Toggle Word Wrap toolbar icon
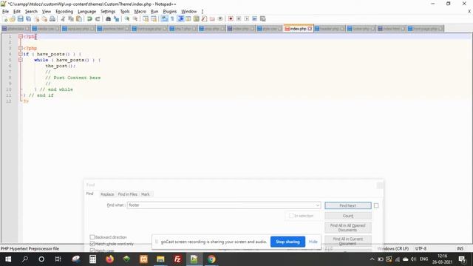This screenshot has height=266, width=473. tap(164, 19)
